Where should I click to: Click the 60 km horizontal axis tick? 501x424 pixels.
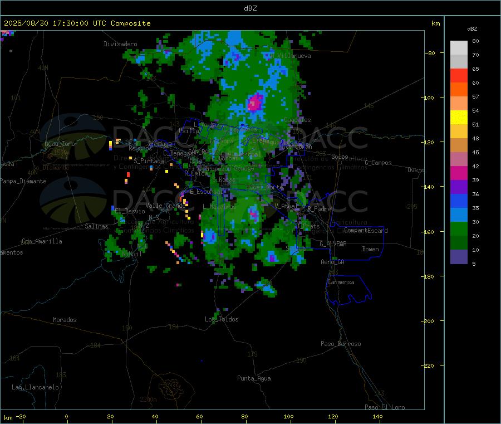point(199,416)
